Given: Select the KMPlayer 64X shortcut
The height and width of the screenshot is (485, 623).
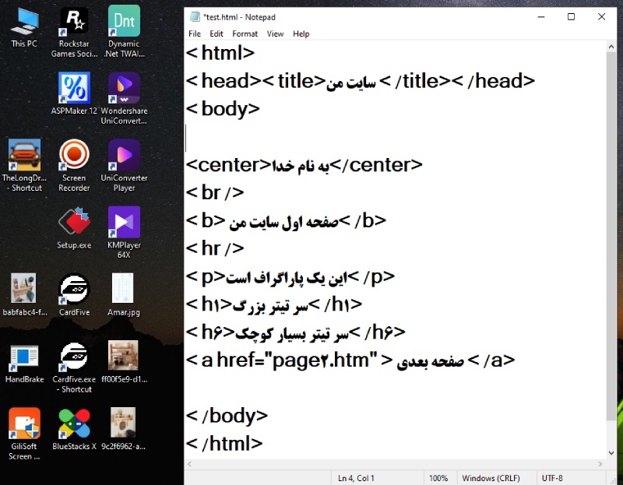Looking at the screenshot, I should click(x=124, y=223).
